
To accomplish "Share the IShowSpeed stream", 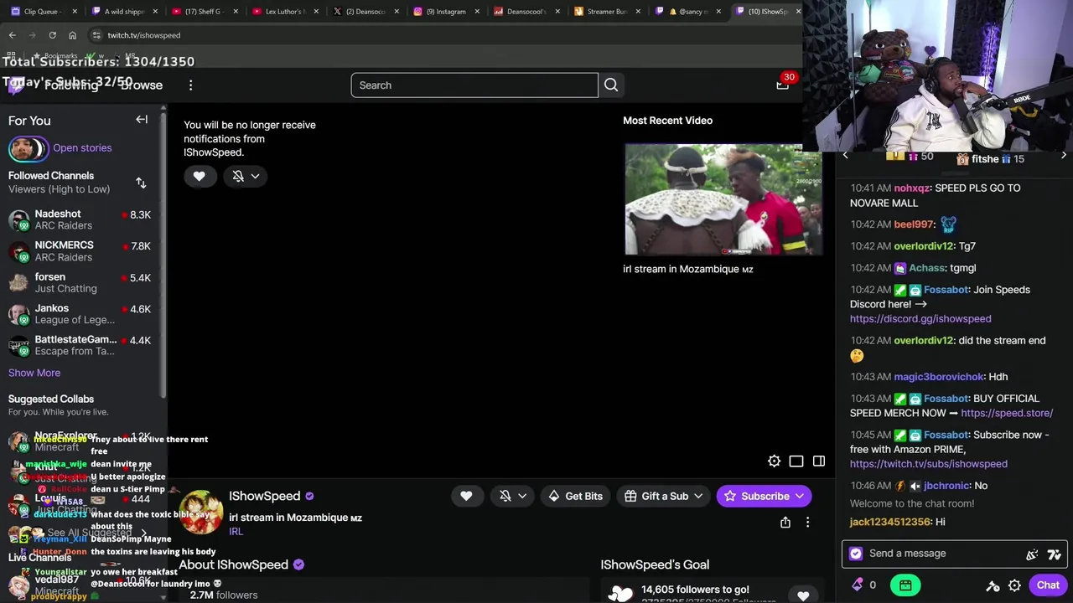I will tap(785, 523).
